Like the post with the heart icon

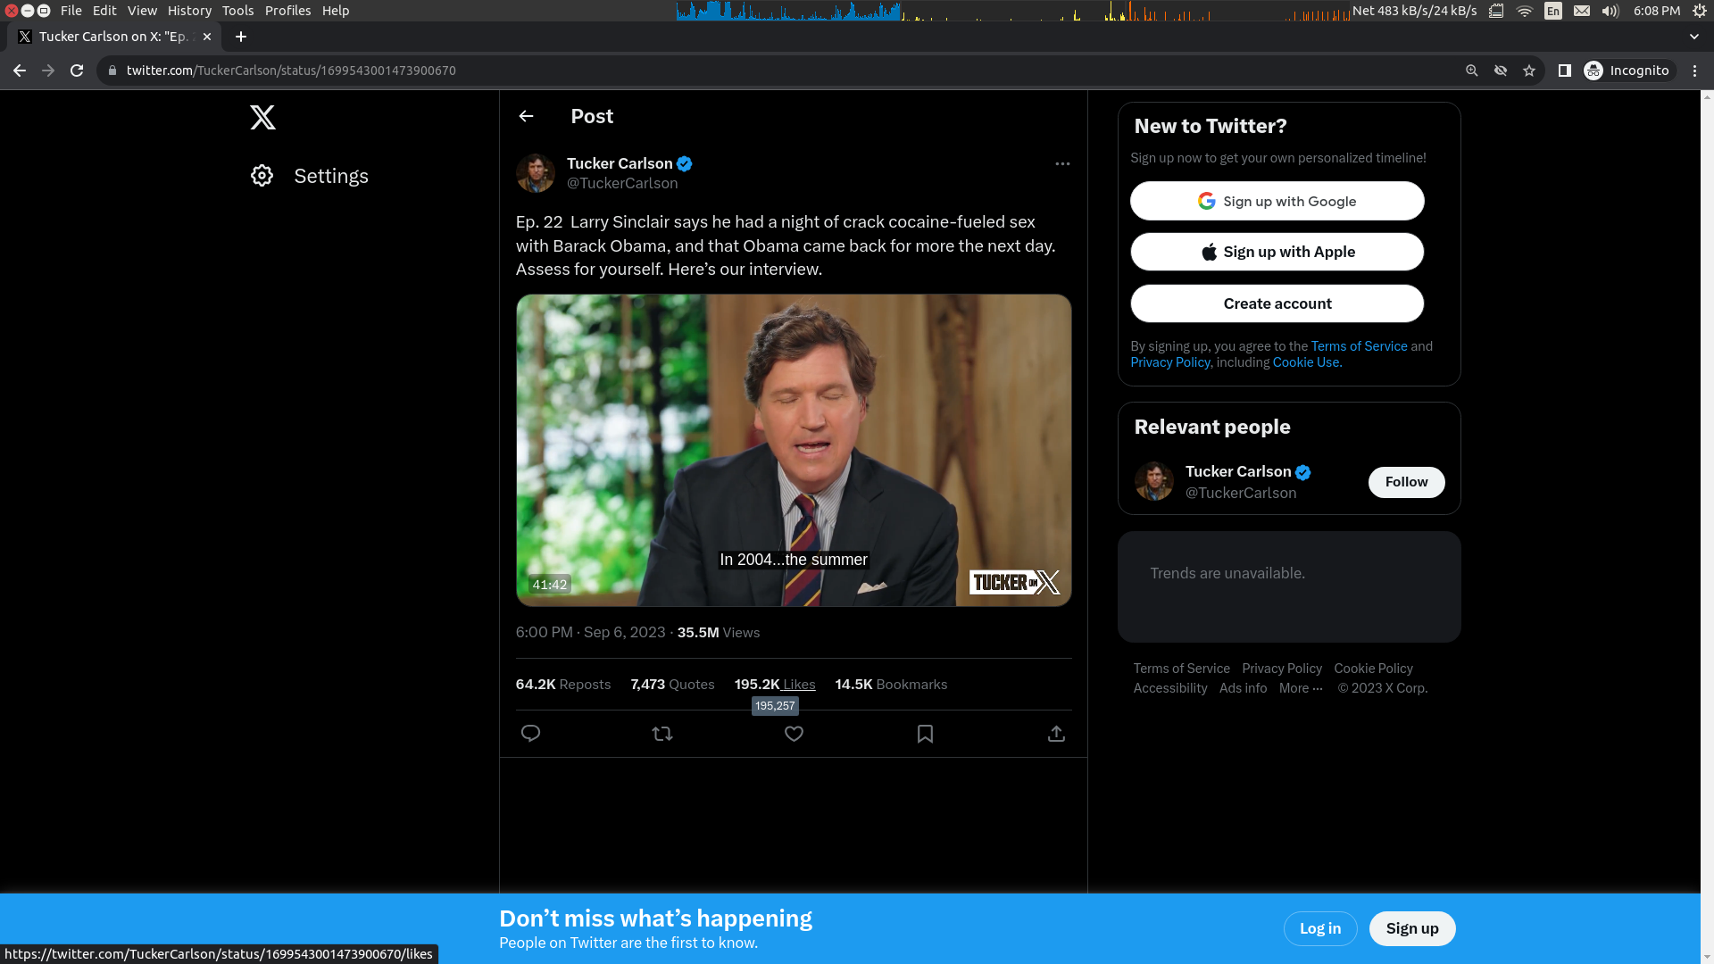click(x=794, y=734)
